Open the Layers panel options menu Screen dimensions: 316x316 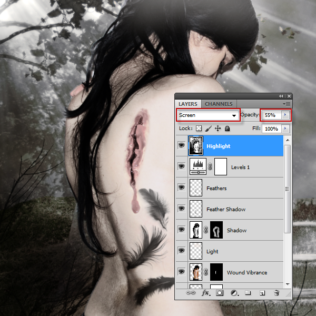coord(287,104)
